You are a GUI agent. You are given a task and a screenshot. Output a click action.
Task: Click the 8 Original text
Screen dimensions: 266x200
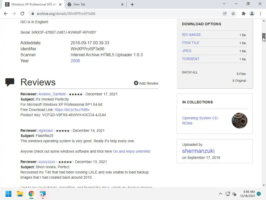click(239, 81)
